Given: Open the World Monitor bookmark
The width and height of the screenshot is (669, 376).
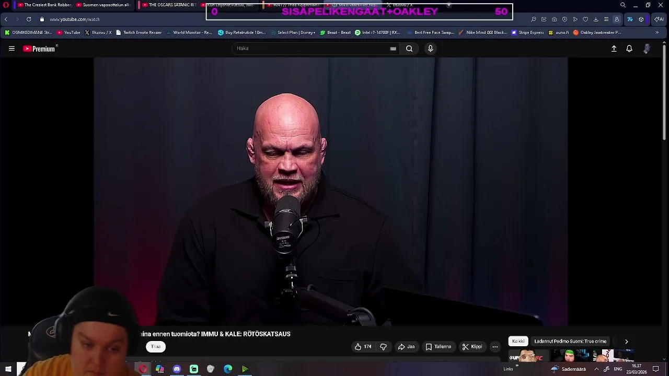Looking at the screenshot, I should pyautogui.click(x=189, y=32).
